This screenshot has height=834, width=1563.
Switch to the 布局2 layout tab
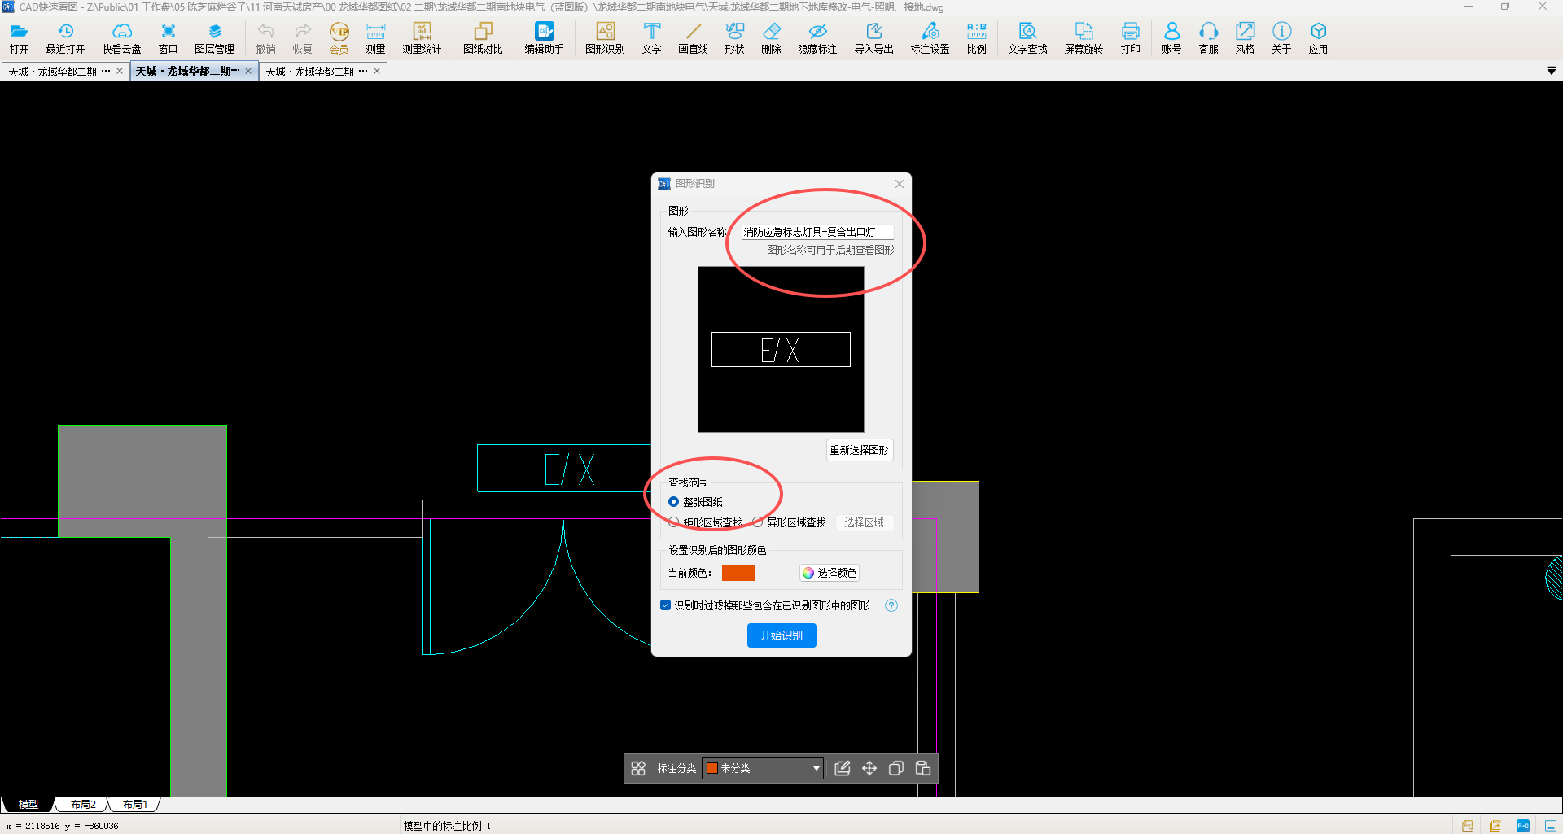tap(83, 805)
